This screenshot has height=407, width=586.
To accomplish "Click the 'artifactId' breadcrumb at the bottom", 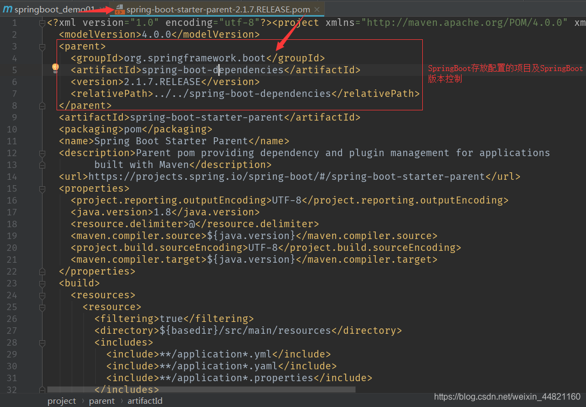I will click(145, 401).
